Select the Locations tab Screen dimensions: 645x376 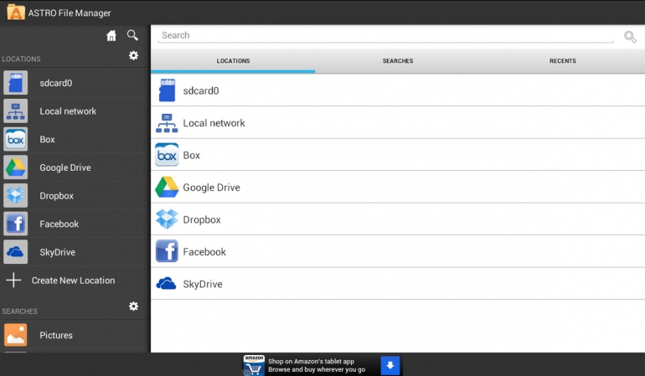click(x=233, y=61)
